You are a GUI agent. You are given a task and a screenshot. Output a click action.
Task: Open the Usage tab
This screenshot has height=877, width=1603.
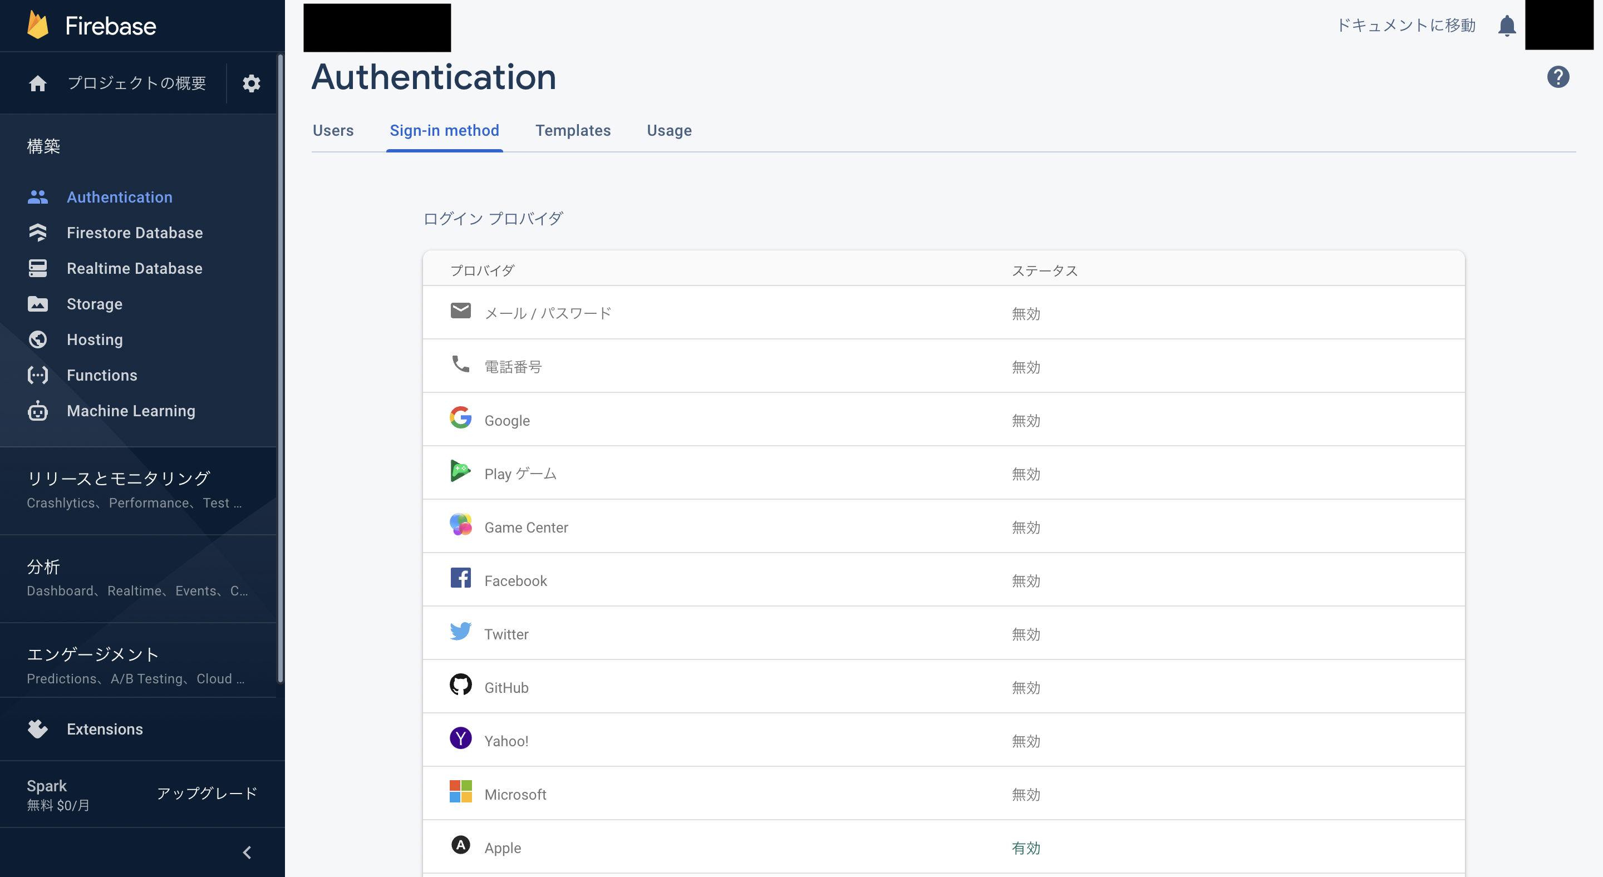pos(669,131)
